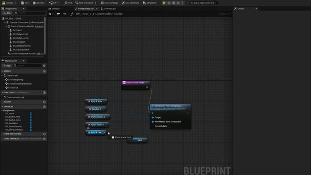Open the graph bookmarks dropdown beside back arrow
Image resolution: width=311 pixels, height=175 pixels.
click(x=51, y=14)
